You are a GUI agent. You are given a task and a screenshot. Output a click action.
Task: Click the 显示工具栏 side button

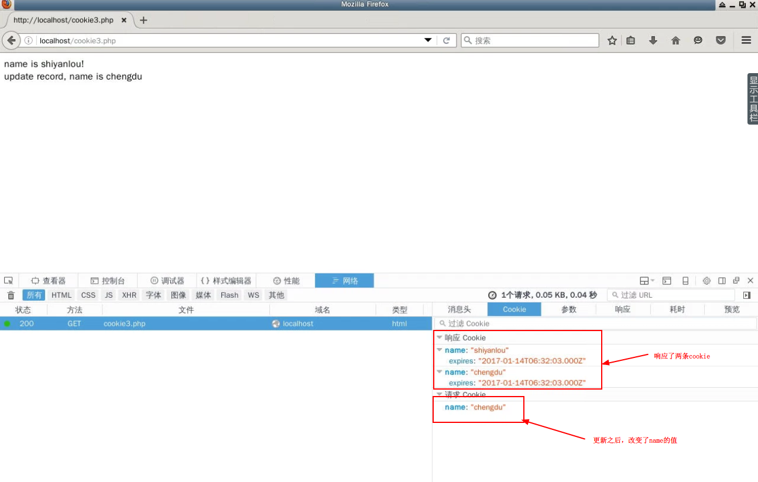753,98
